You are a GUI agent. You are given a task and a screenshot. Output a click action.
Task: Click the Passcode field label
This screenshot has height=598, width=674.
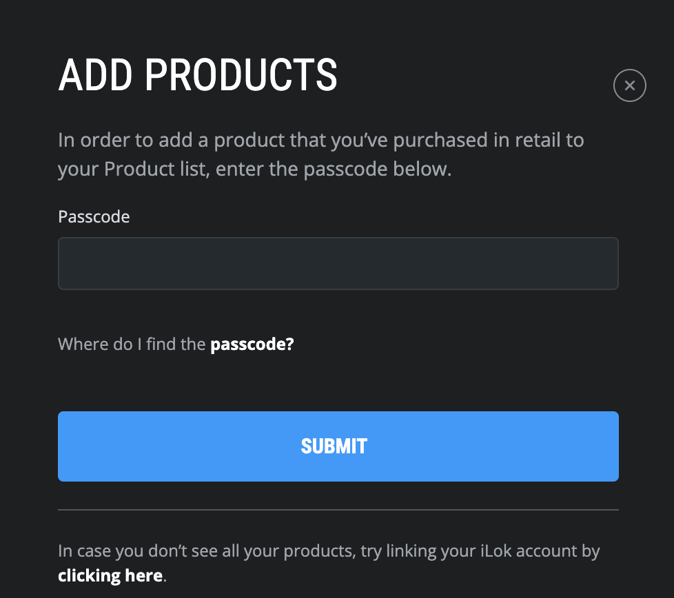pyautogui.click(x=94, y=217)
